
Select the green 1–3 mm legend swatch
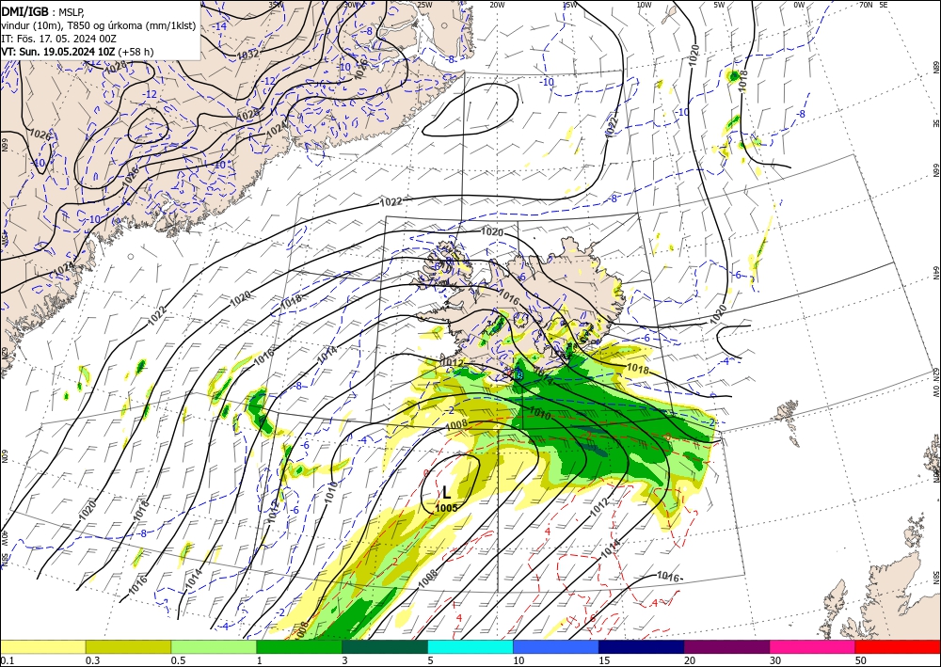299,646
